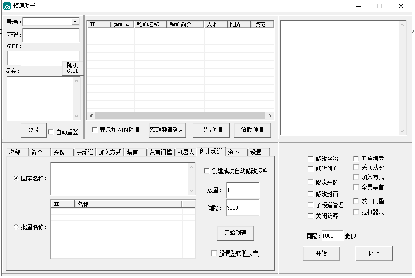Click the 解散频道 button
The height and width of the screenshot is (278, 415).
252,130
